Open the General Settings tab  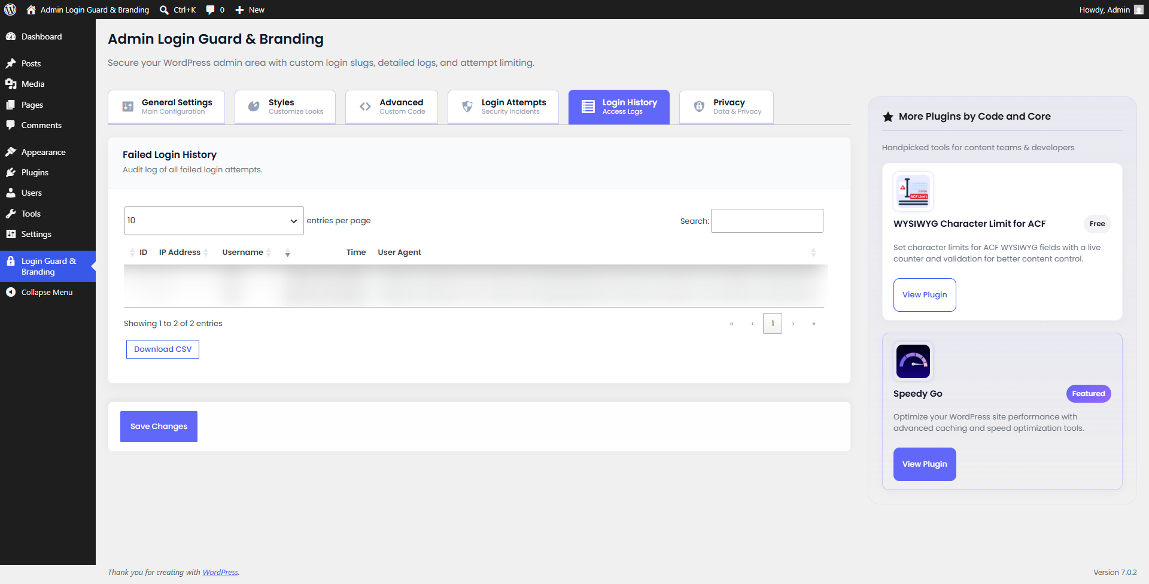click(x=166, y=107)
